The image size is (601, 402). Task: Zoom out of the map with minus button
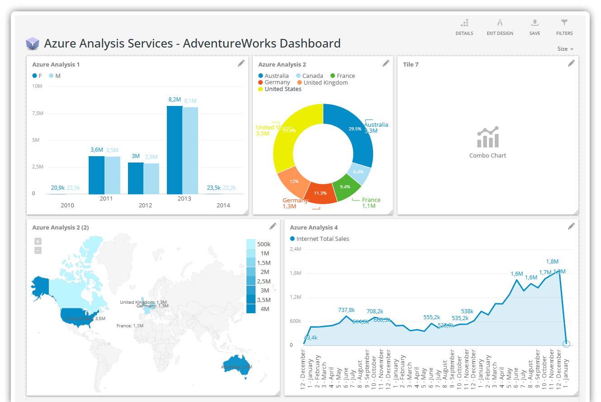click(x=38, y=250)
